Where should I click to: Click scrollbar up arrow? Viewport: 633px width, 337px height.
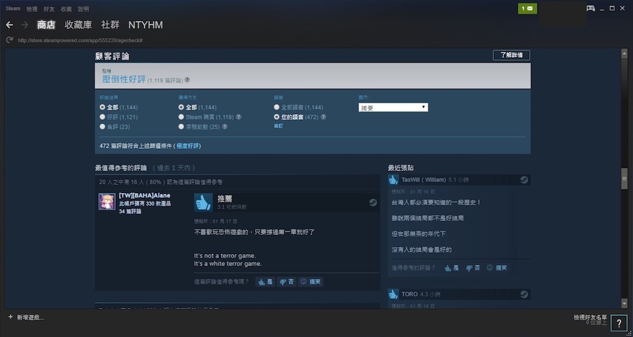pos(625,52)
